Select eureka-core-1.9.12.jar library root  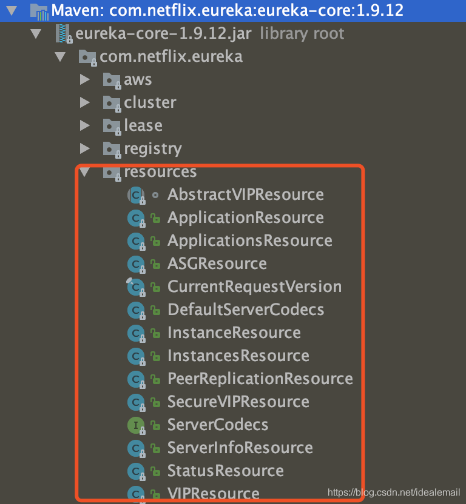click(x=210, y=34)
